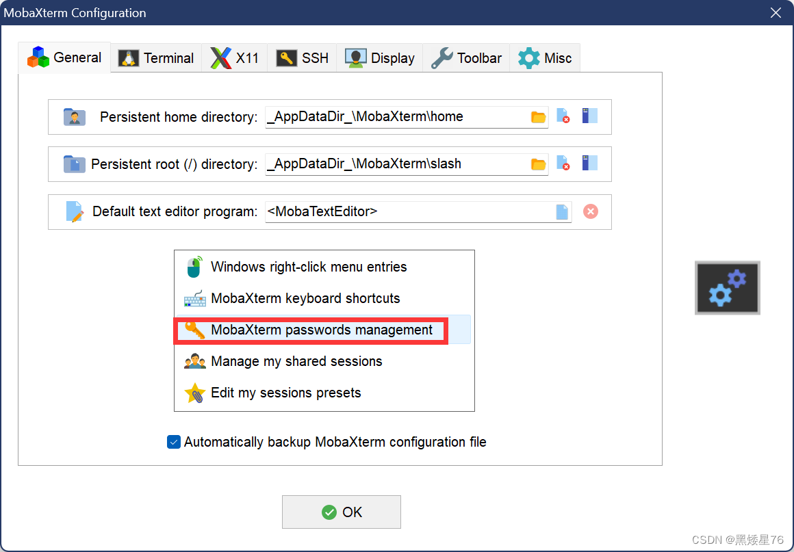Toggle automatic configuration file backup checkbox
794x552 pixels.
174,442
